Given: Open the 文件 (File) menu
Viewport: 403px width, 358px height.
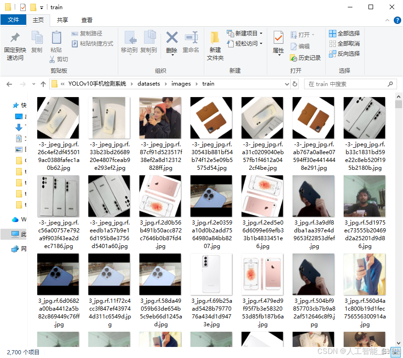Looking at the screenshot, I should pyautogui.click(x=14, y=20).
